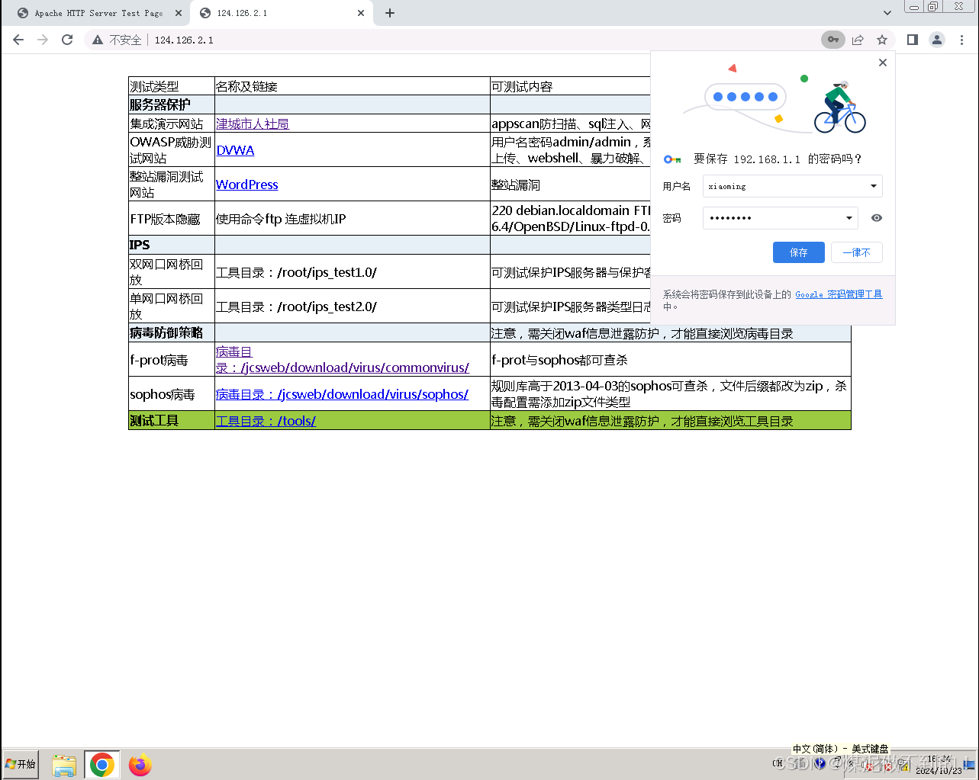Click the xiaoming username field
979x780 pixels.
point(792,186)
